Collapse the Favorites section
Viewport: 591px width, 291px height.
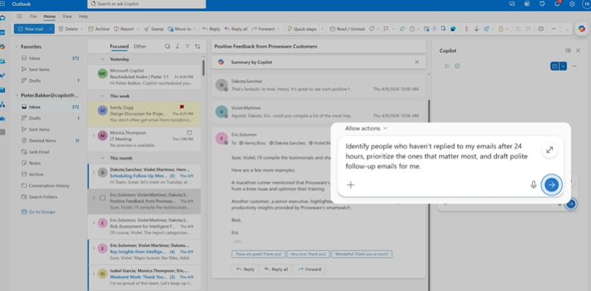click(16, 47)
